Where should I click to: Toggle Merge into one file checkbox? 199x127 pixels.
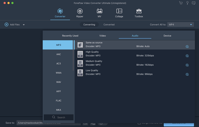[139, 123]
